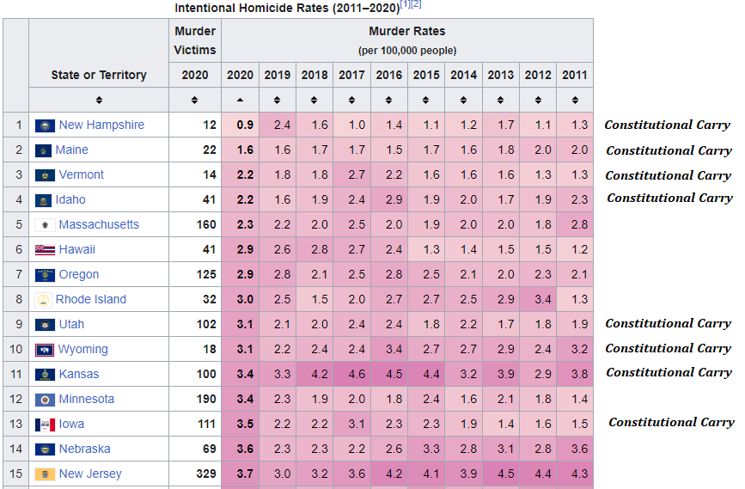Click the table title Intentional Homicide Rates
The height and width of the screenshot is (489, 745).
[x=287, y=8]
